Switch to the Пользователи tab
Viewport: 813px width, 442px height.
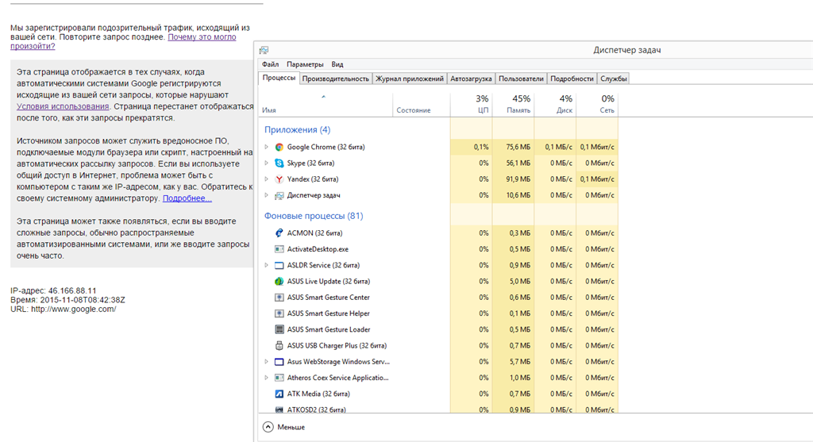click(x=521, y=79)
